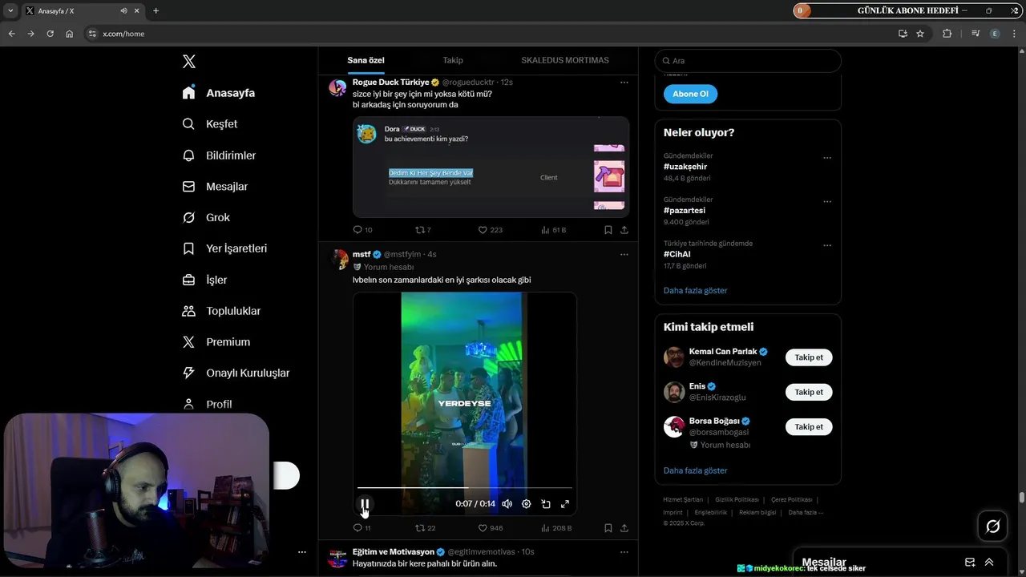
Task: Bookmark the Rogue Duck Türkiye post
Action: coord(608,230)
